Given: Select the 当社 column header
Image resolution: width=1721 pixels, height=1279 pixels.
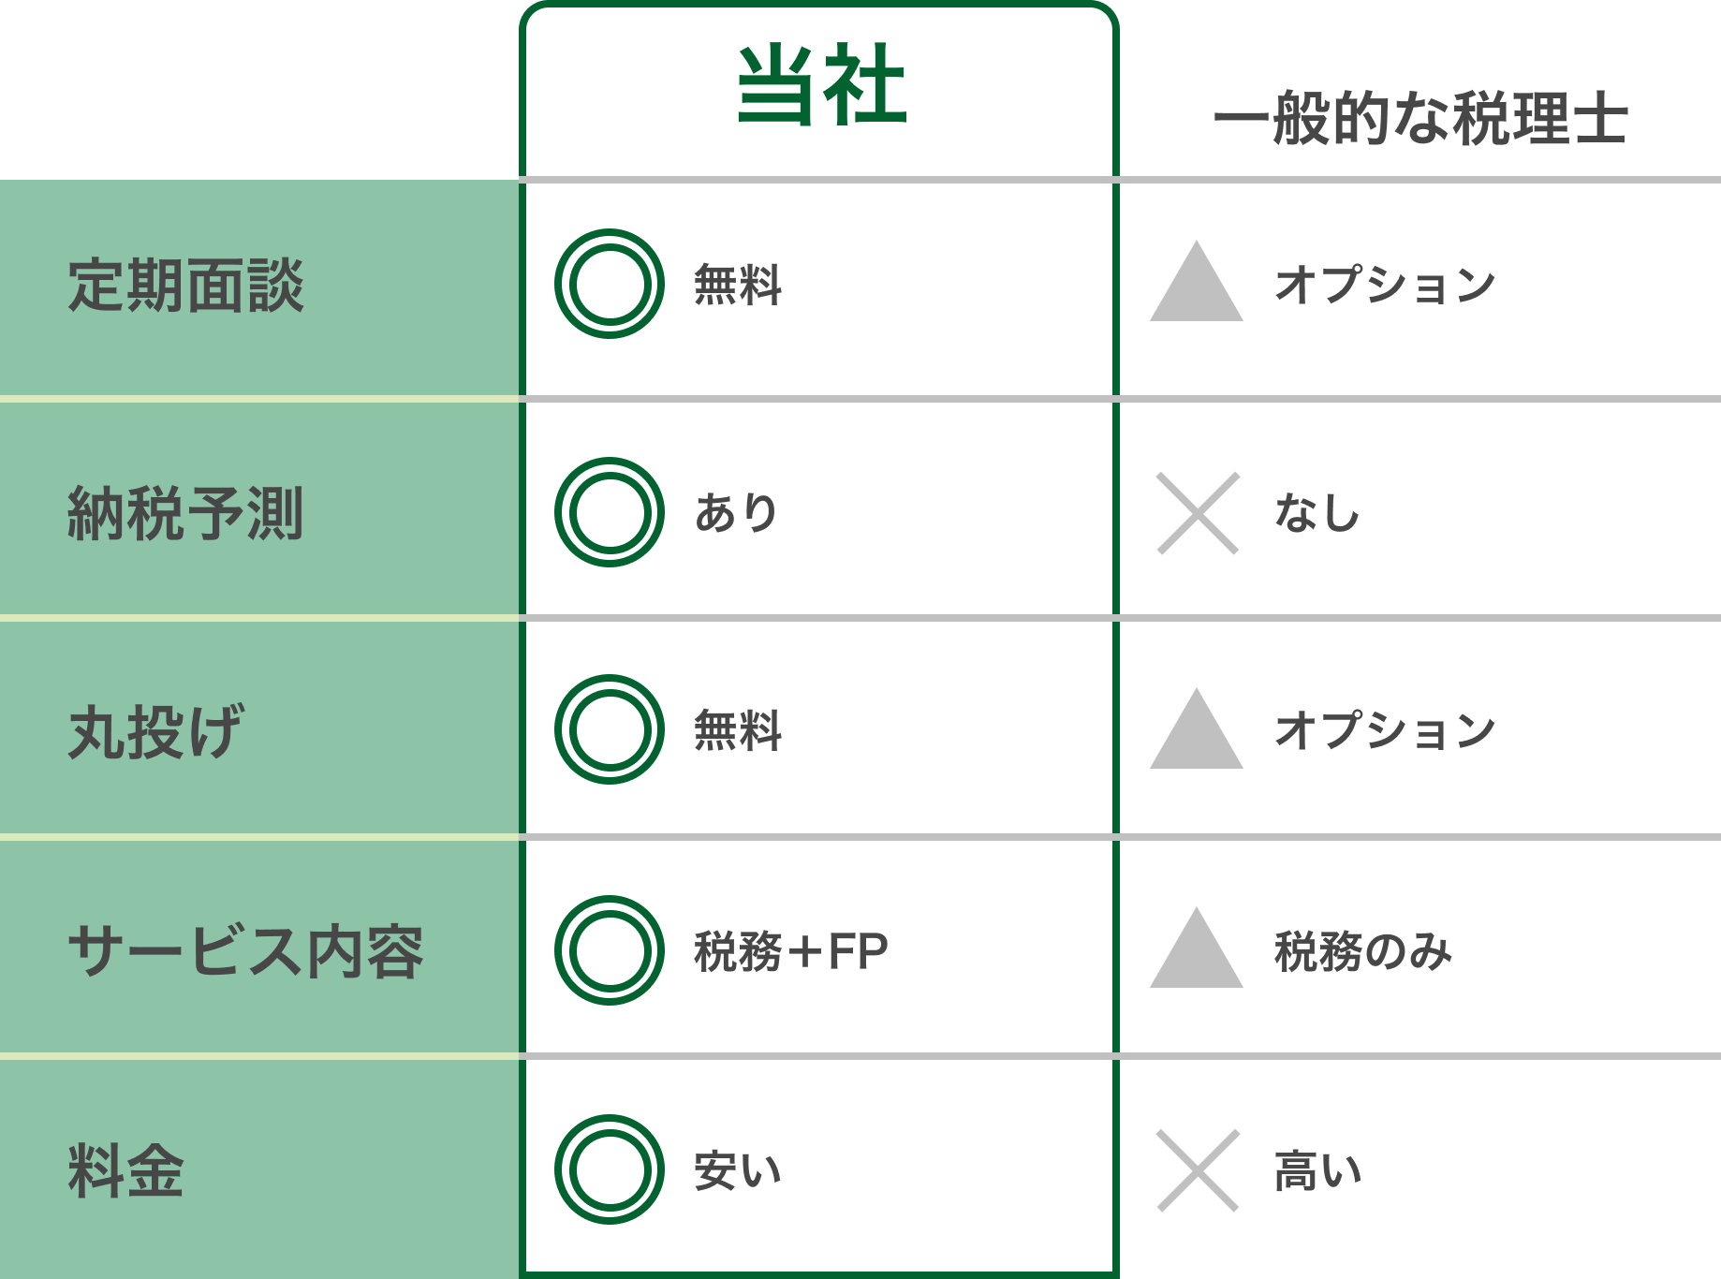Looking at the screenshot, I should (821, 86).
